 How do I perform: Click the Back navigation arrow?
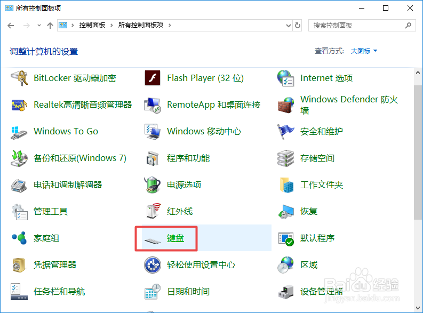point(11,26)
